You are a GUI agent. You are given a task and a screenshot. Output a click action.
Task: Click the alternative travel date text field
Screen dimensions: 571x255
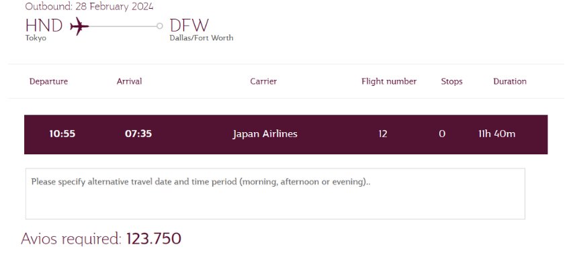click(x=275, y=193)
